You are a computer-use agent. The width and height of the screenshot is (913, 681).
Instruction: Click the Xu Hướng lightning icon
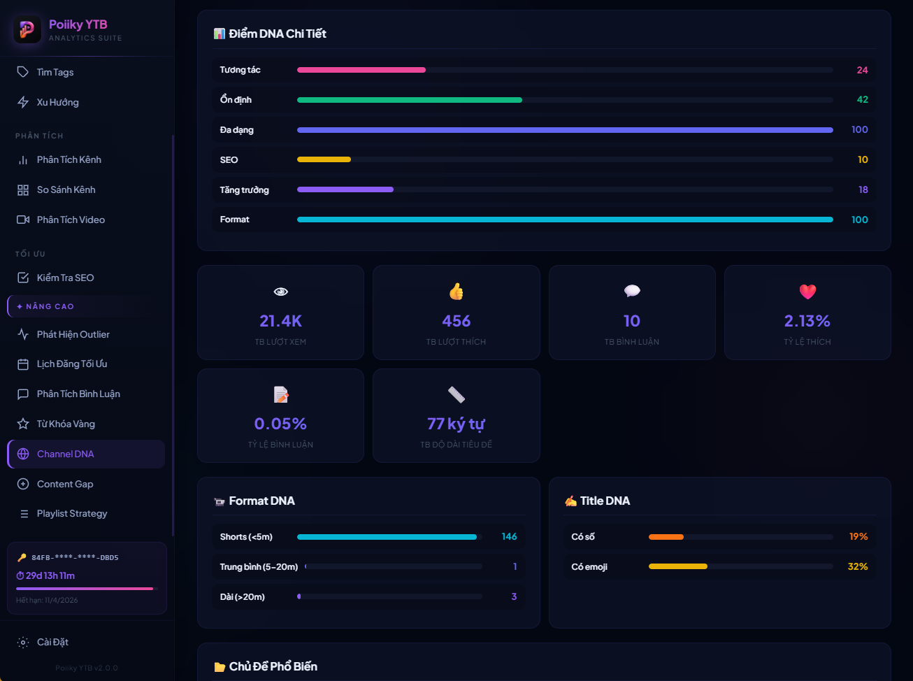coord(23,102)
